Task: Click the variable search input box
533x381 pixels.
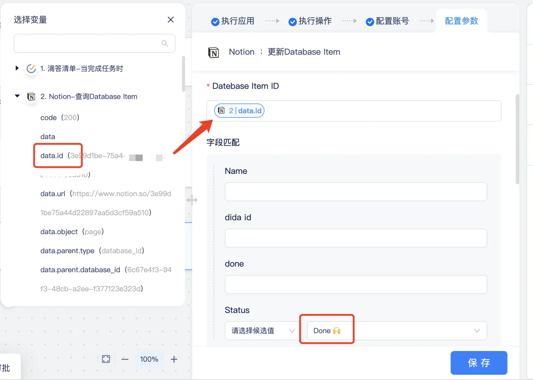Action: 94,43
